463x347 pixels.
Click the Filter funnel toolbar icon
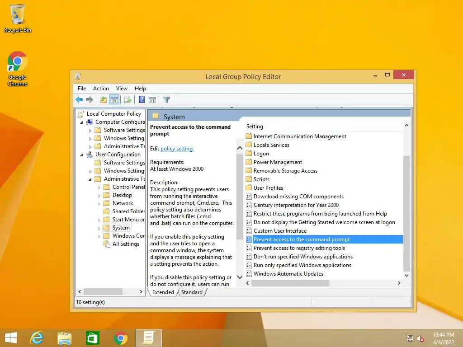coord(166,100)
